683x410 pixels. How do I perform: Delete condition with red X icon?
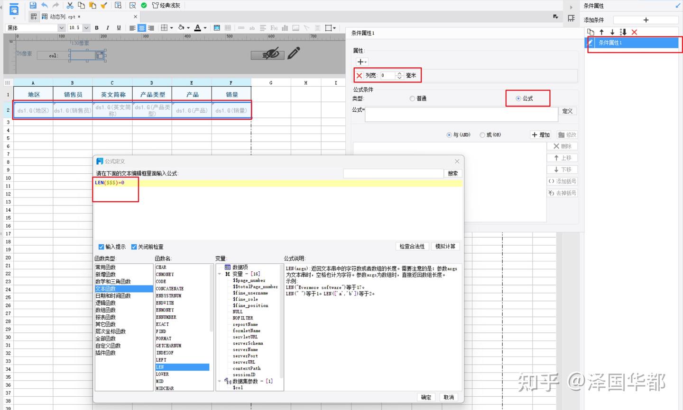click(634, 32)
